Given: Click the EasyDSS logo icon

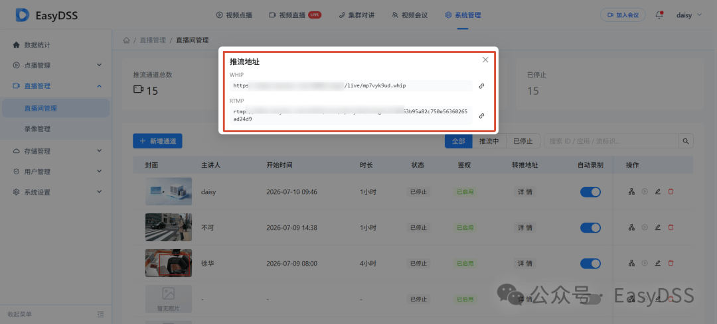Looking at the screenshot, I should [23, 15].
